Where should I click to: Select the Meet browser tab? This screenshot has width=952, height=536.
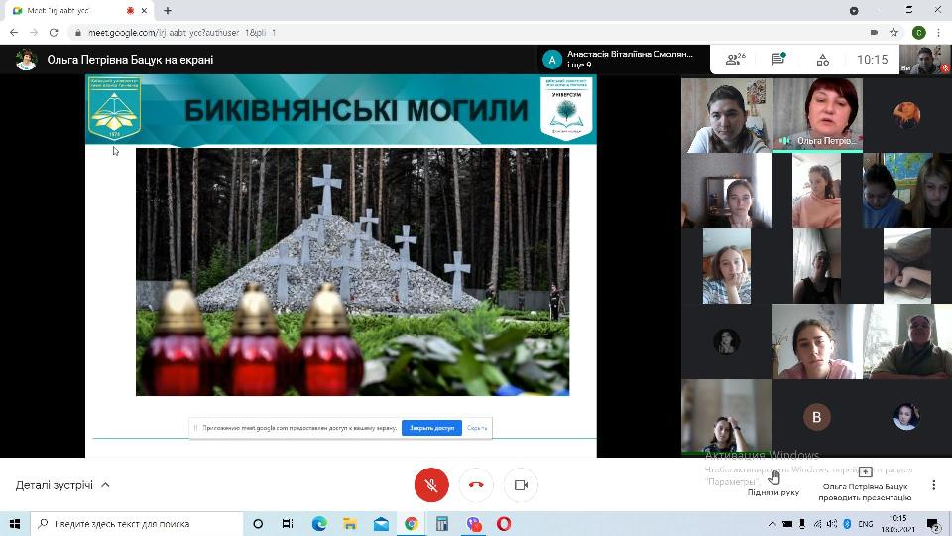74,10
